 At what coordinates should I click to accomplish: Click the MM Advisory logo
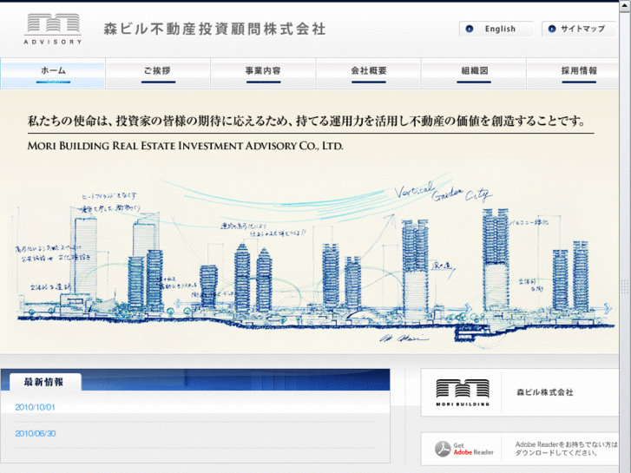click(53, 29)
